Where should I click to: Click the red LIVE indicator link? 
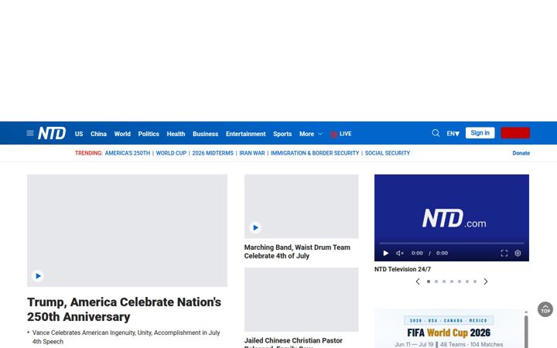tap(340, 134)
